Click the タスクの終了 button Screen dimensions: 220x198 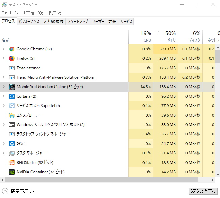coord(203,191)
